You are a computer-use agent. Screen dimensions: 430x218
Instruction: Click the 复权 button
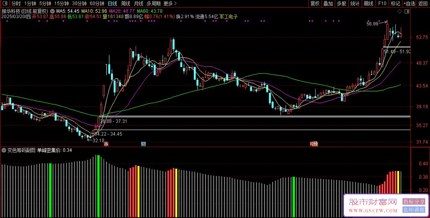pyautogui.click(x=315, y=3)
